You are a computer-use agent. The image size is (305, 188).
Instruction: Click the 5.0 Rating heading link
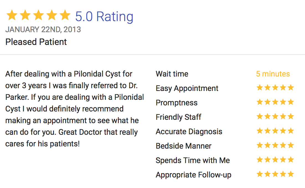104,17
